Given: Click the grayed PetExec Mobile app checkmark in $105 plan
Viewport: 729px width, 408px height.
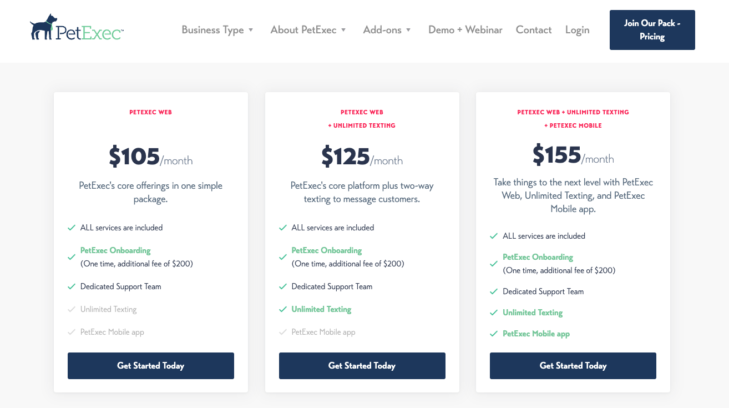Looking at the screenshot, I should 72,331.
